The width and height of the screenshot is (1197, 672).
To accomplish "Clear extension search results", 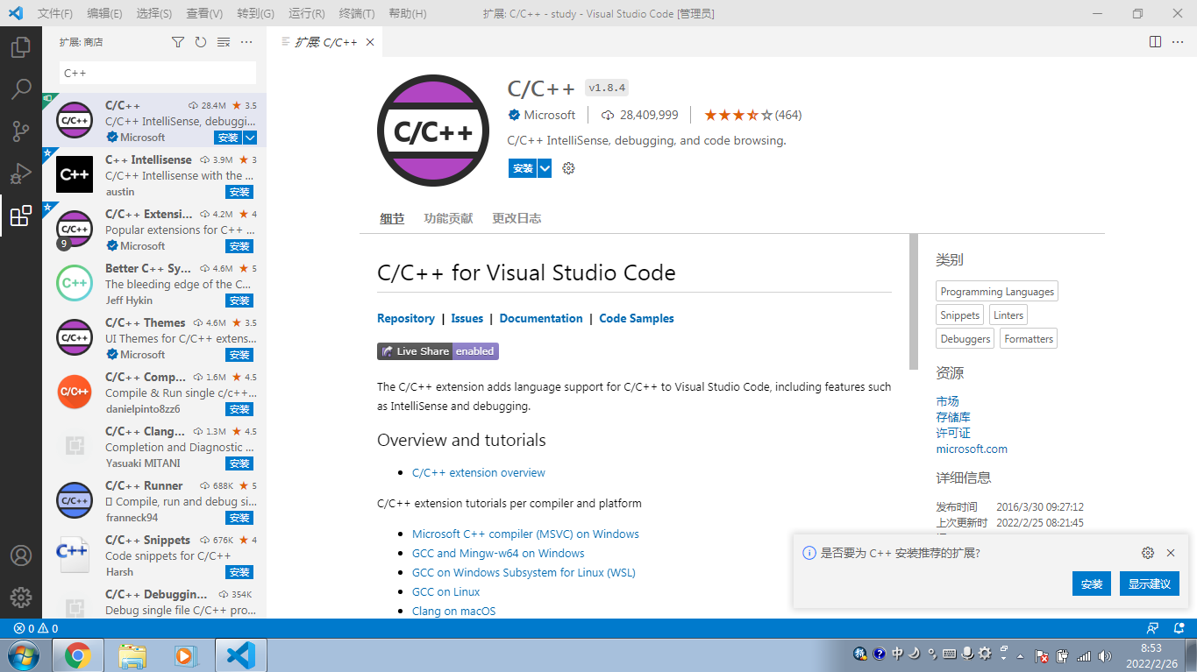I will [x=222, y=41].
